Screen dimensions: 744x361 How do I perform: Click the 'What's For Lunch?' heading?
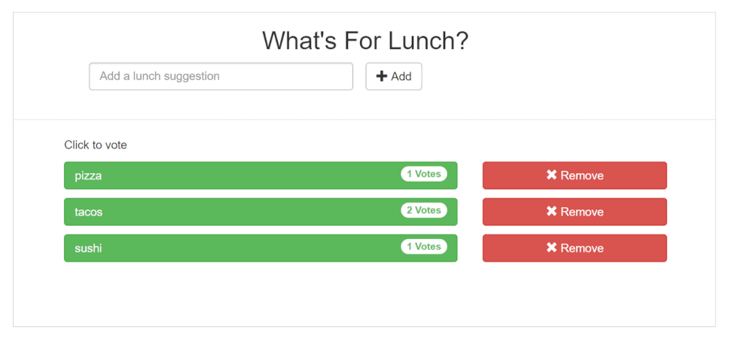point(364,41)
